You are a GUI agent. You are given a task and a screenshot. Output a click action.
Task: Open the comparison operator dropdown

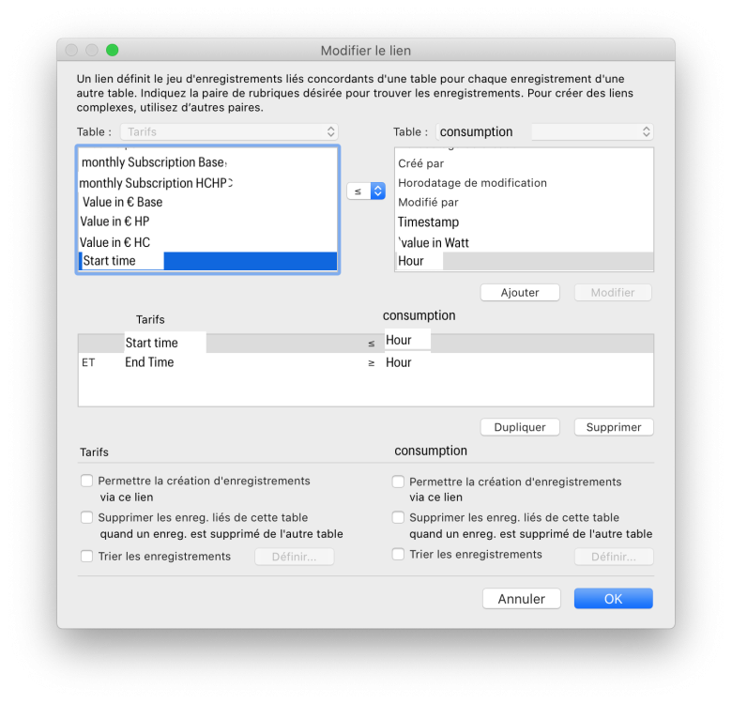coord(366,191)
